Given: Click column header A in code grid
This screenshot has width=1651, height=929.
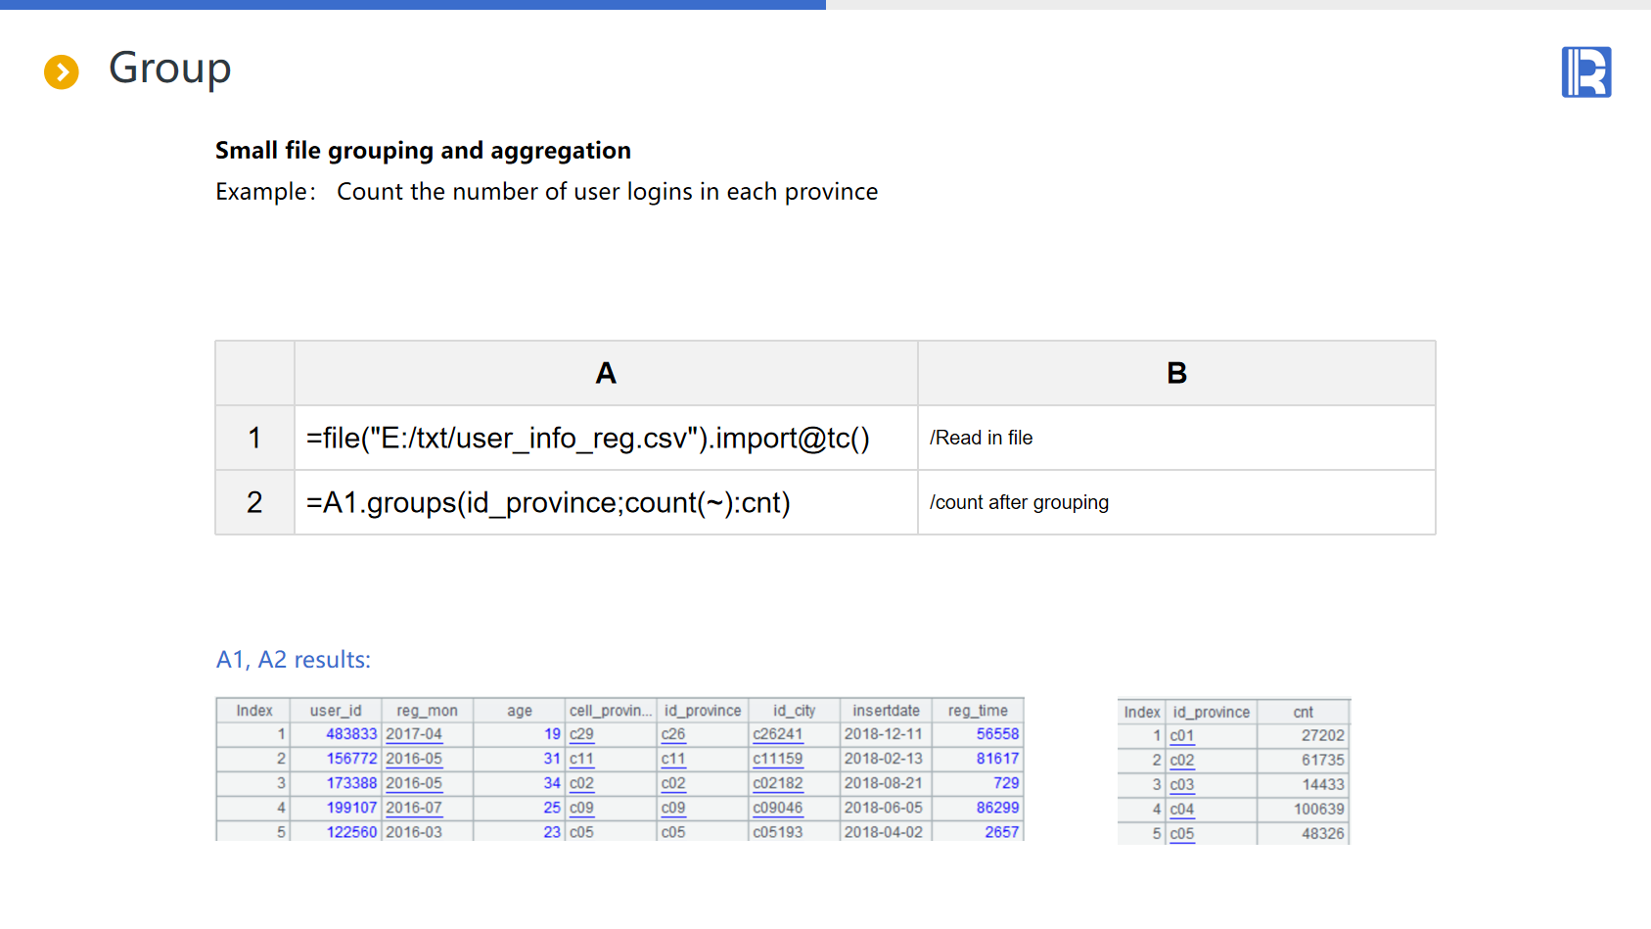Looking at the screenshot, I should [x=606, y=373].
